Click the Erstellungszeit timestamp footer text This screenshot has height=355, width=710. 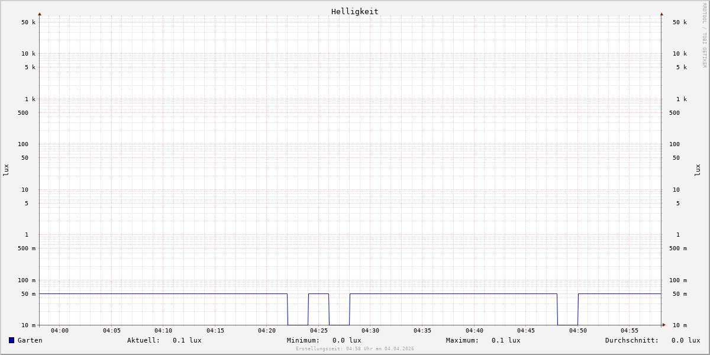pyautogui.click(x=355, y=349)
